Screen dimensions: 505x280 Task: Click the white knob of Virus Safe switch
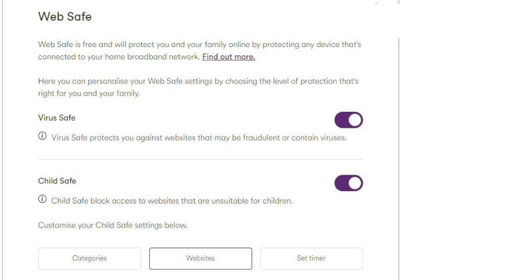[355, 120]
